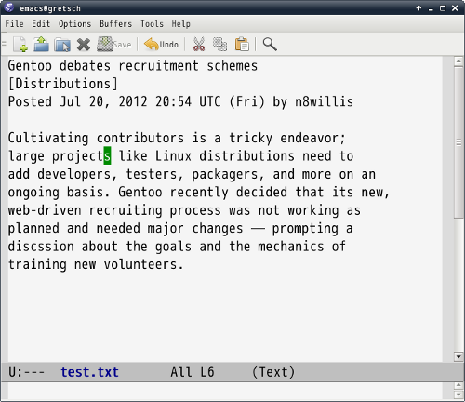Click the toolbar drag handle
The width and height of the screenshot is (465, 402).
(4, 44)
